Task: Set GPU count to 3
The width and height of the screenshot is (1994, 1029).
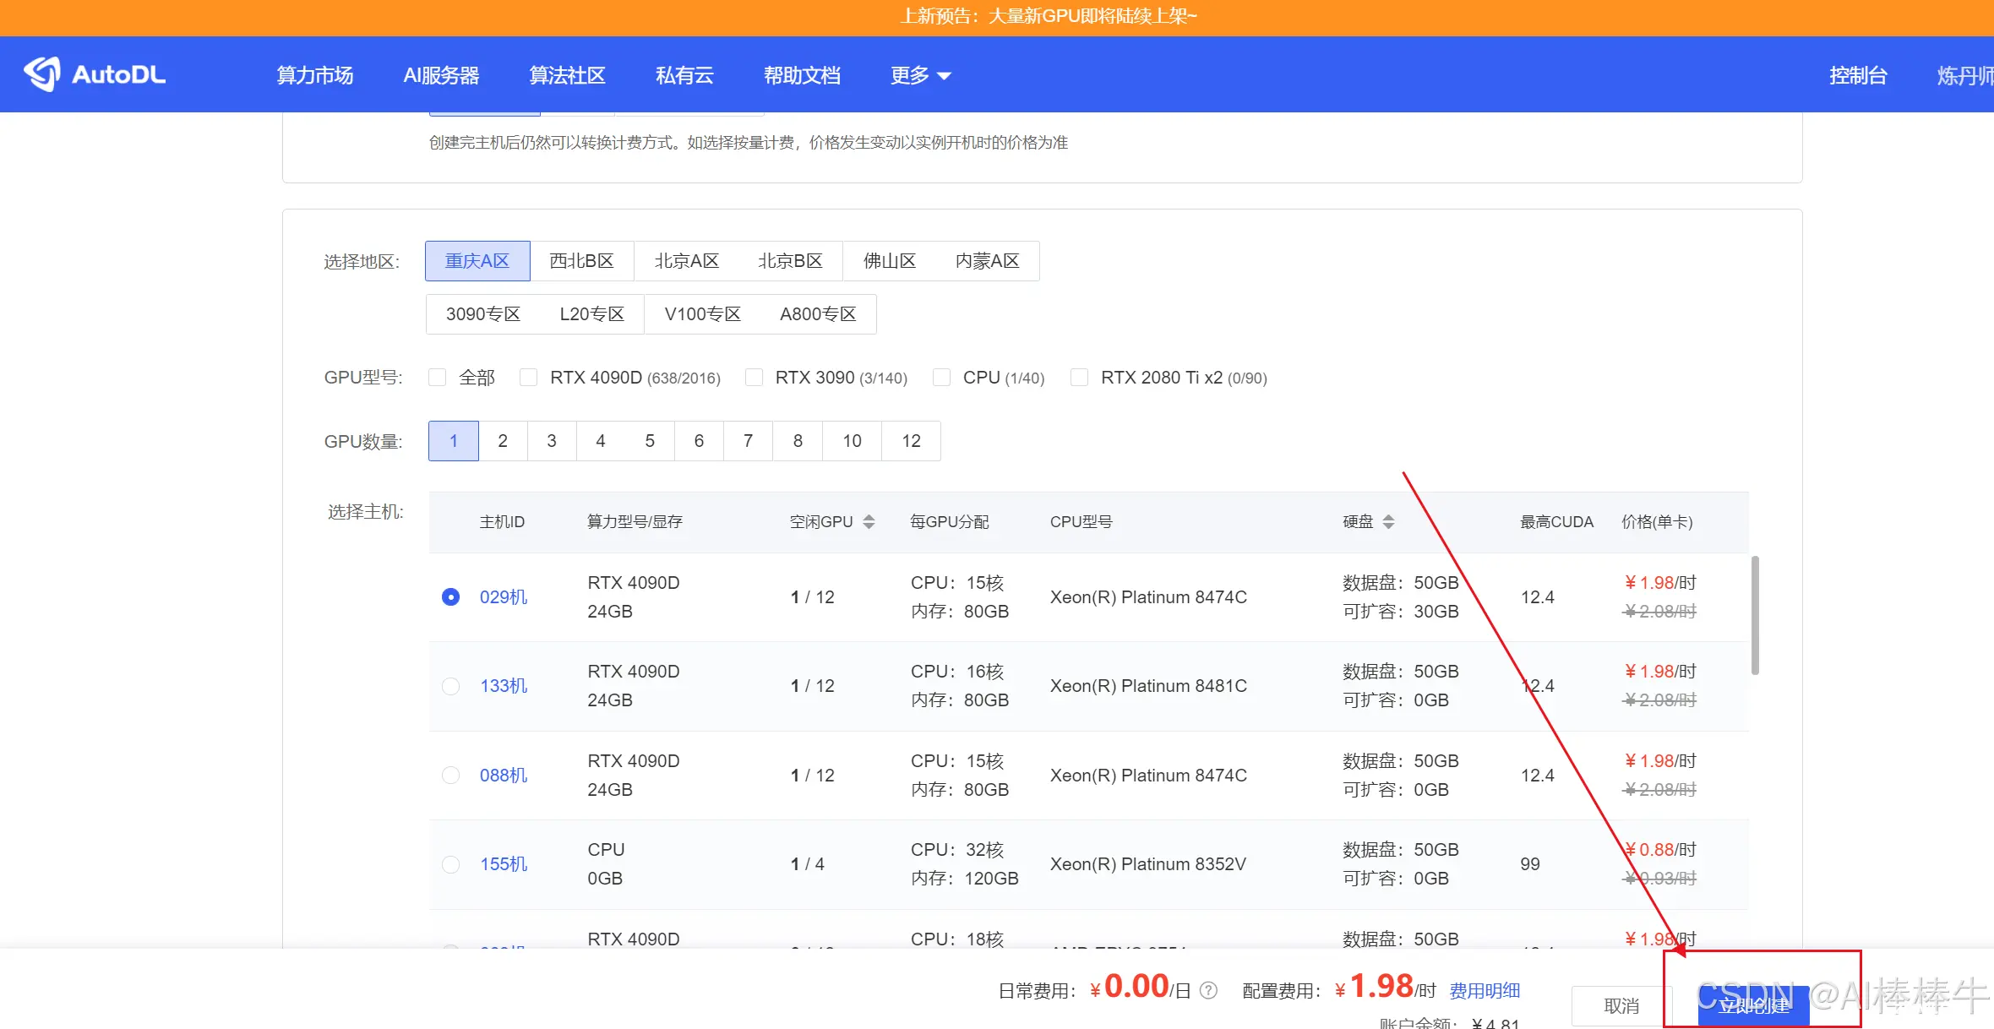Action: point(552,441)
